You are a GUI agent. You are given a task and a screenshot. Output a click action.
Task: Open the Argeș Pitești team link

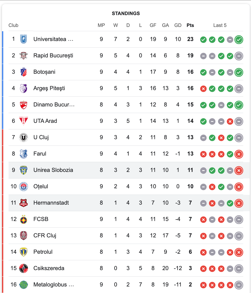(x=49, y=88)
